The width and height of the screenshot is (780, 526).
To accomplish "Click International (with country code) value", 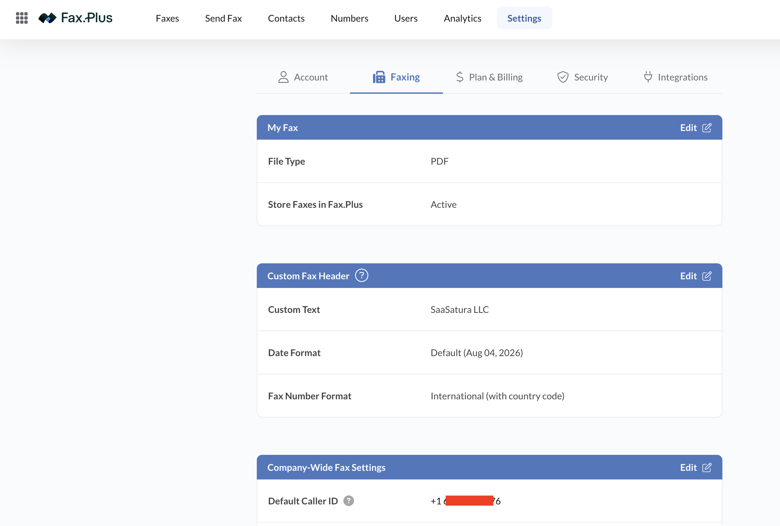I will click(x=497, y=396).
